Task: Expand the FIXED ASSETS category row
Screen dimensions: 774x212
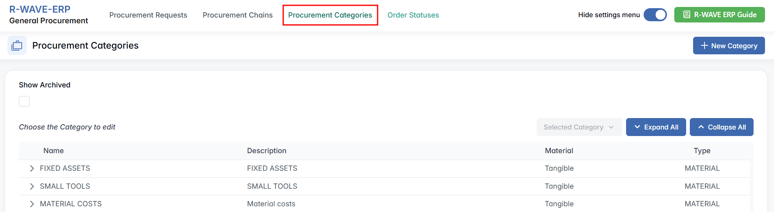Action: 32,169
